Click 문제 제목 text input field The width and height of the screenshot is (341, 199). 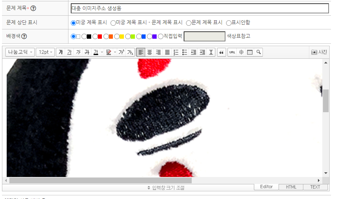(200, 8)
